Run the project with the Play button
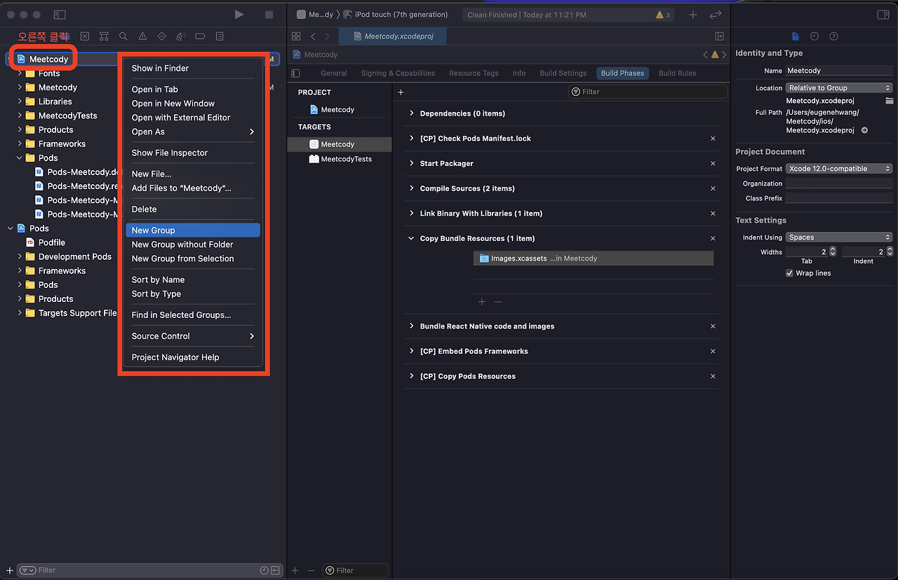Screen dimensions: 898x580 pyautogui.click(x=239, y=15)
